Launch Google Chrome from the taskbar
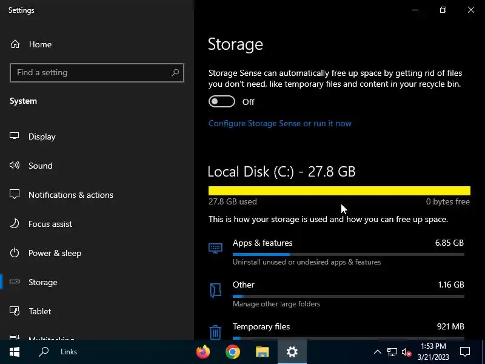485x364 pixels. pos(233,352)
